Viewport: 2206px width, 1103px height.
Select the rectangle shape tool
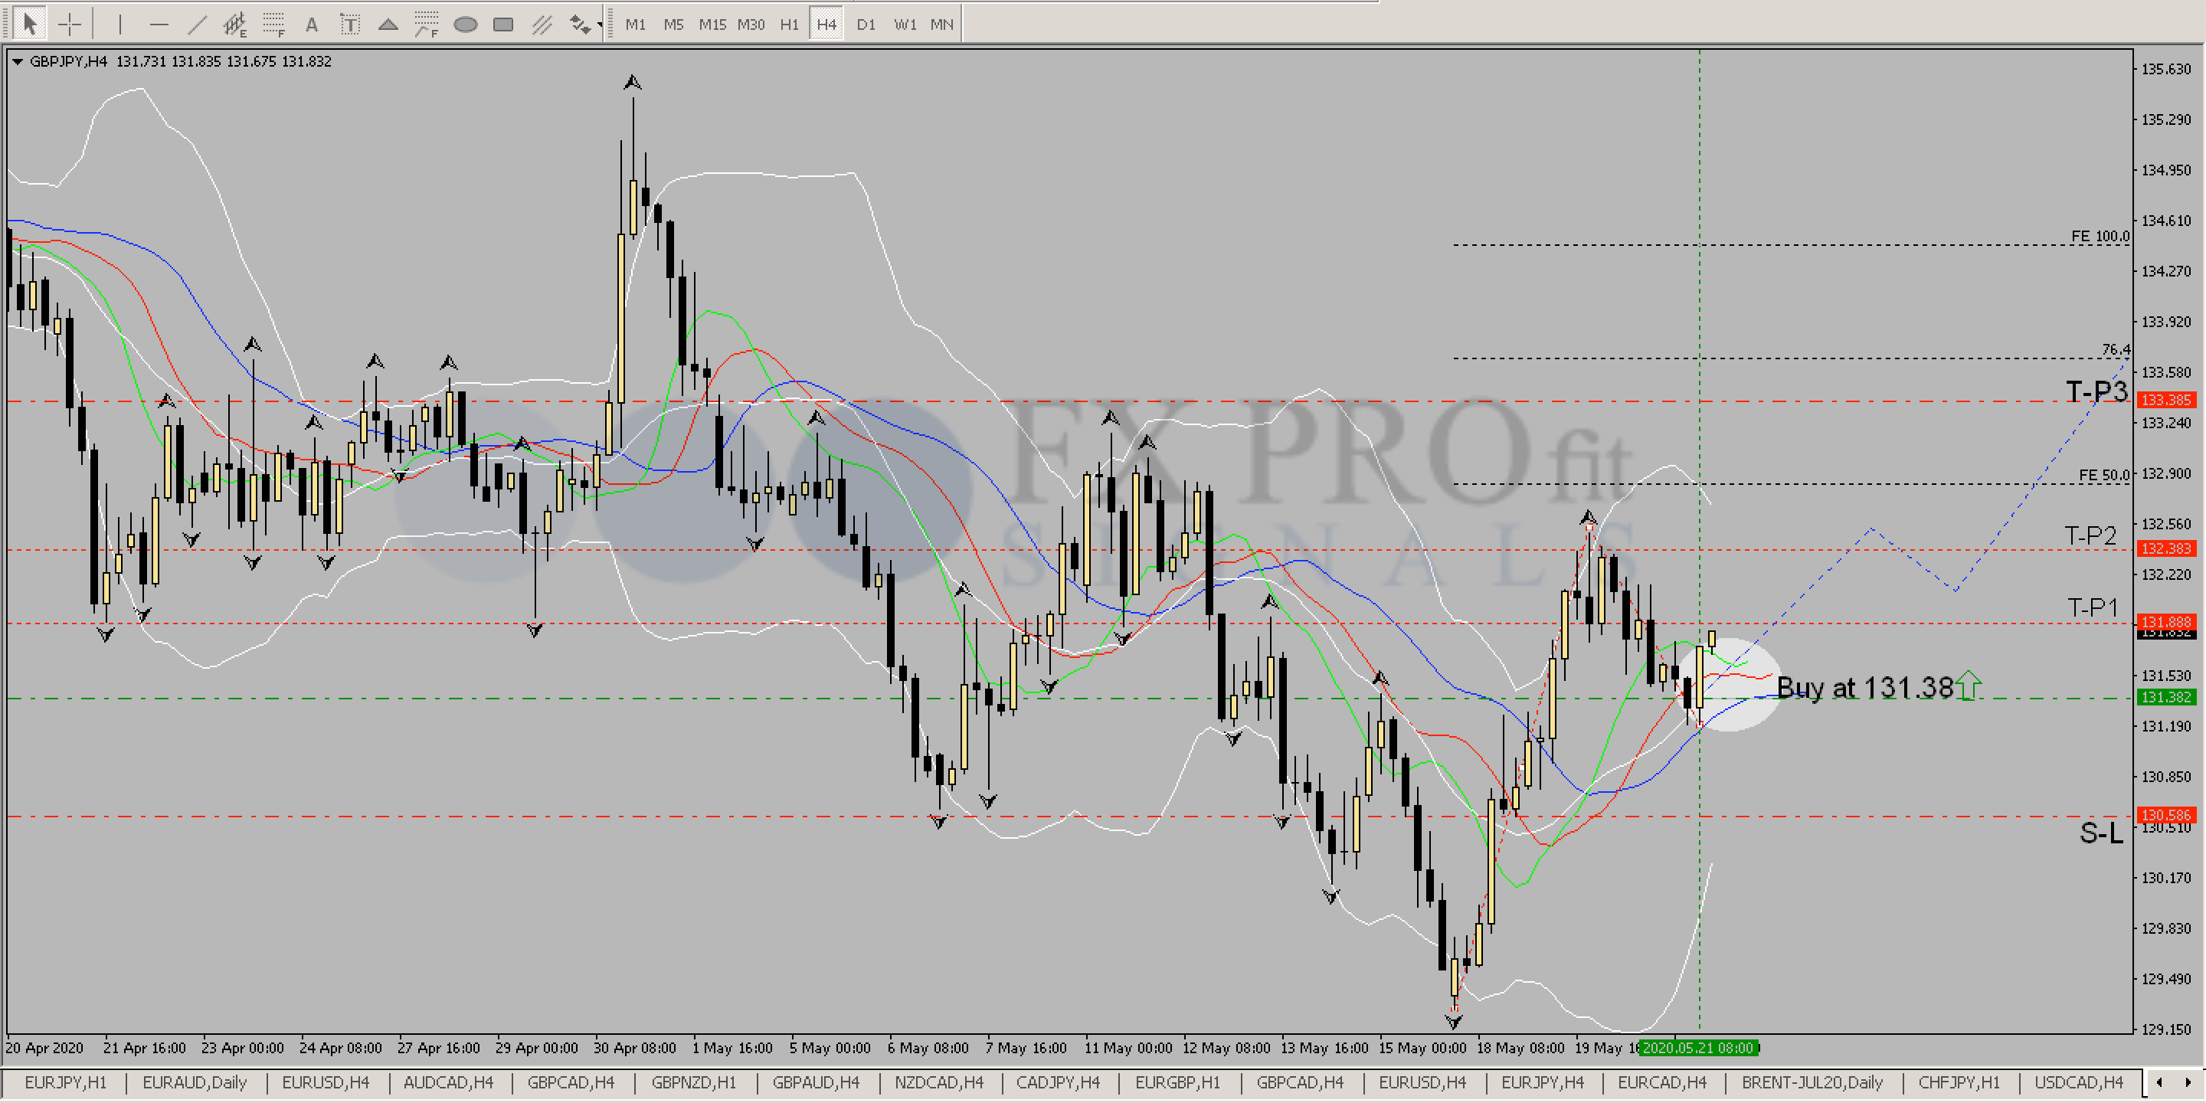(503, 24)
